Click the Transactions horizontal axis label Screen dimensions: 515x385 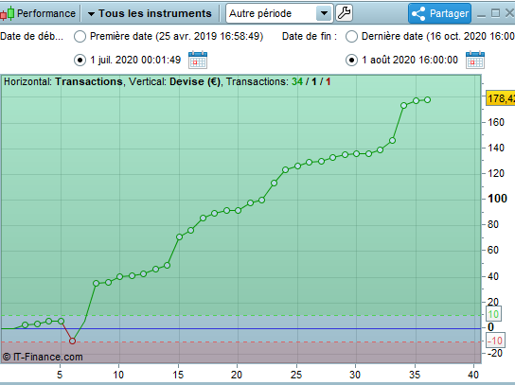point(89,81)
